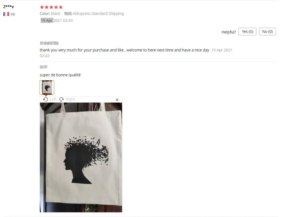281x217 pixels.
Task: Click reviewer name Z***e
Action: click(9, 7)
